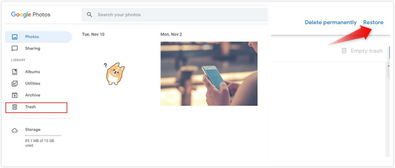The width and height of the screenshot is (395, 168).
Task: Open the phone photo from Mon, Nov 2
Action: click(x=209, y=74)
